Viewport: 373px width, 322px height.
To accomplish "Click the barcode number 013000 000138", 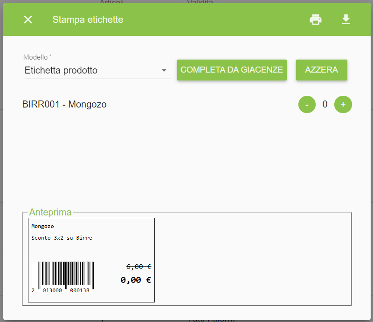I will click(66, 290).
